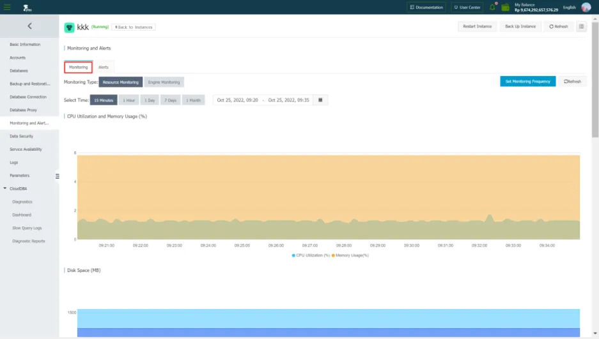The height and width of the screenshot is (339, 599).
Task: Switch to Engine Monitoring type
Action: coord(164,82)
